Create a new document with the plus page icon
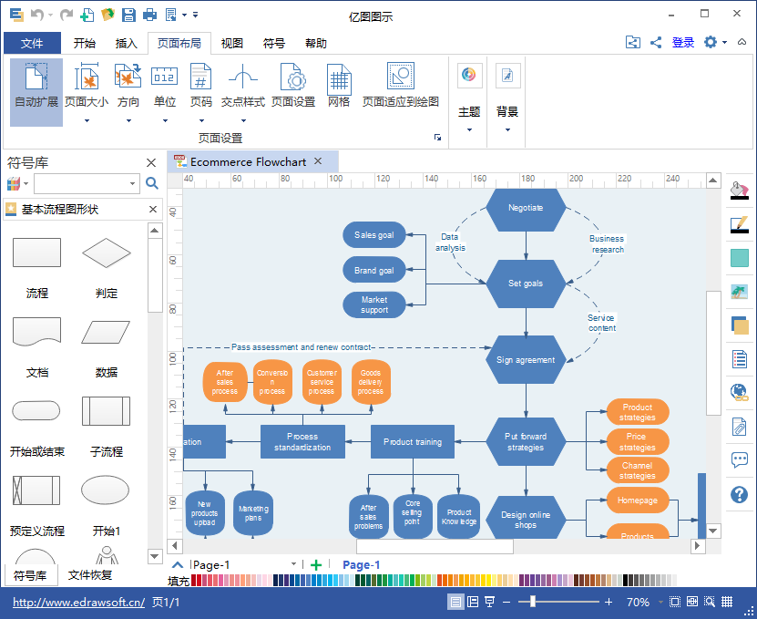The width and height of the screenshot is (757, 619). (87, 15)
